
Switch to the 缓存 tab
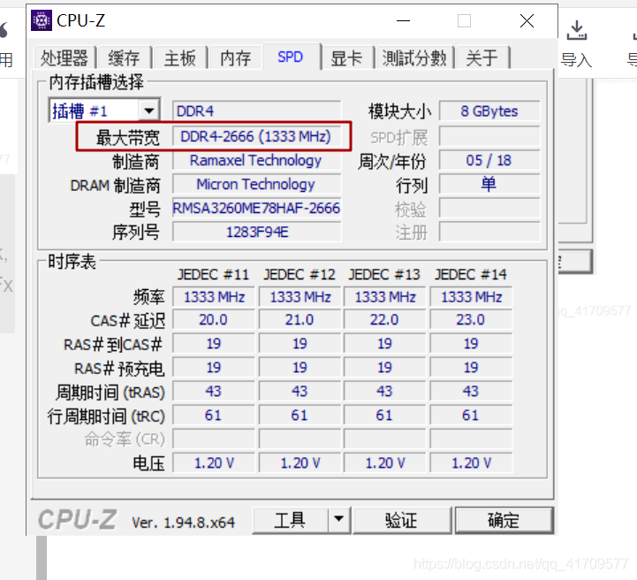click(x=124, y=57)
